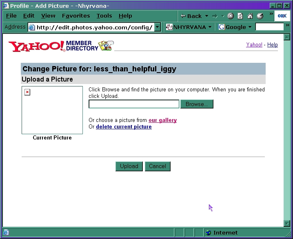Open the History toolbar icon
Screen dimensions: 293x239
pos(260,16)
